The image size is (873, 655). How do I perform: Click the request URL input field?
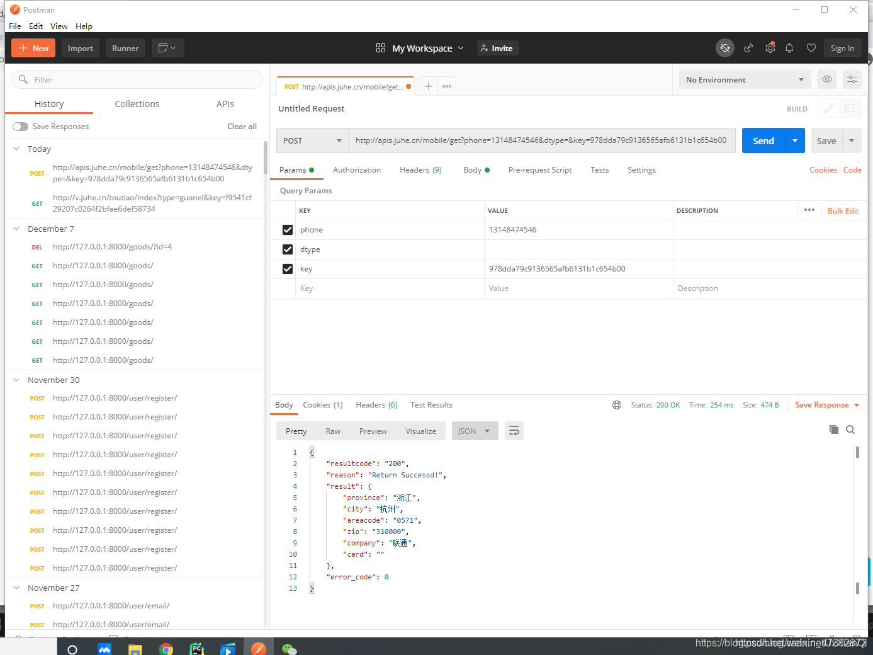[x=542, y=140]
